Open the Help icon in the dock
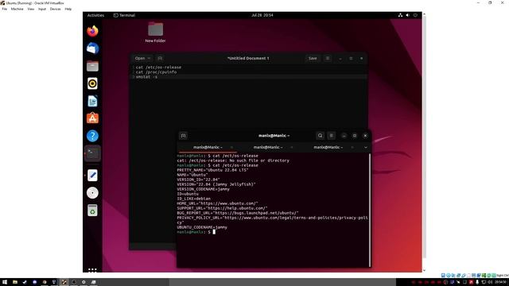The width and height of the screenshot is (509, 286). pyautogui.click(x=92, y=136)
